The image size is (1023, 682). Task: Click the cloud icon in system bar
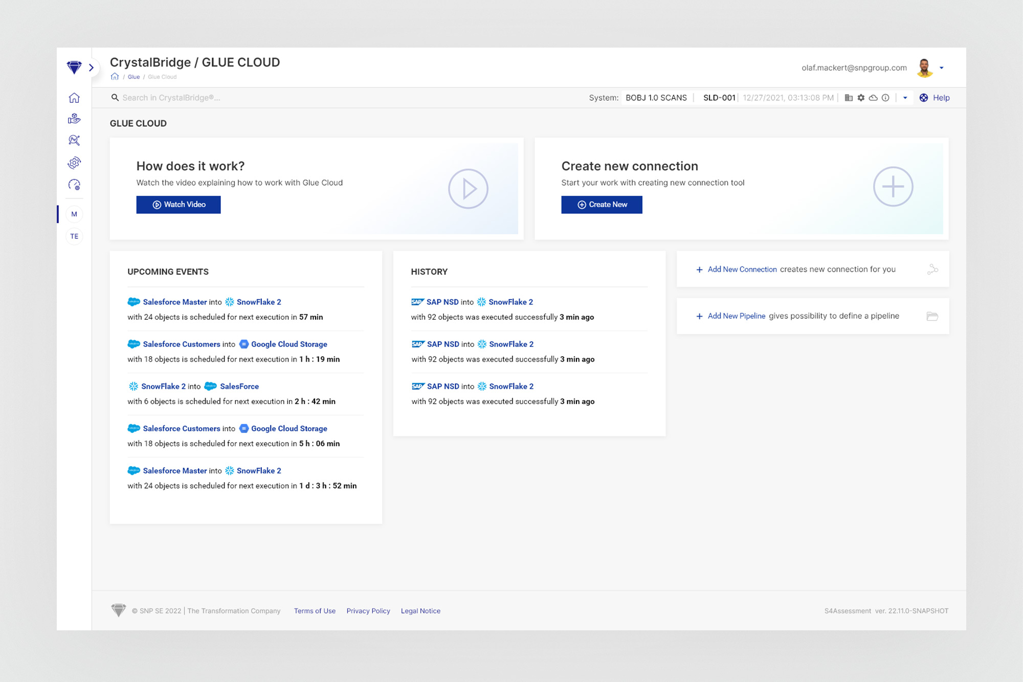(873, 98)
